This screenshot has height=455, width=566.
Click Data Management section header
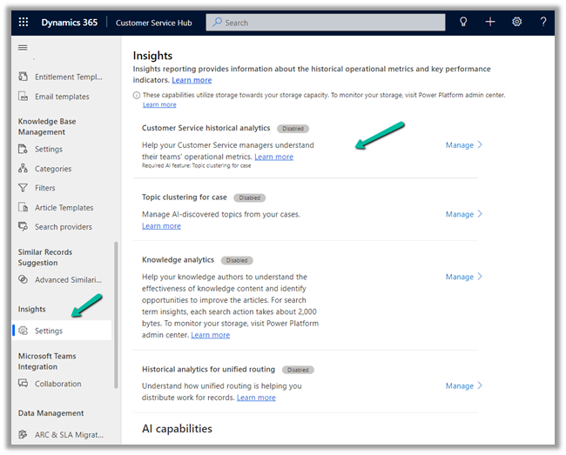51,413
